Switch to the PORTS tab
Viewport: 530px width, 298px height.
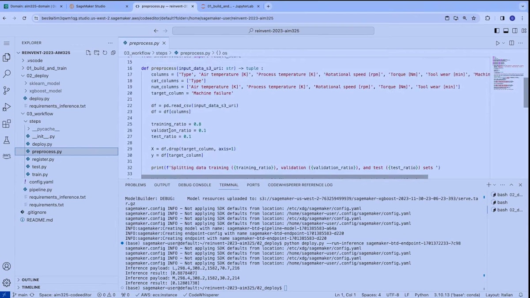tap(253, 185)
